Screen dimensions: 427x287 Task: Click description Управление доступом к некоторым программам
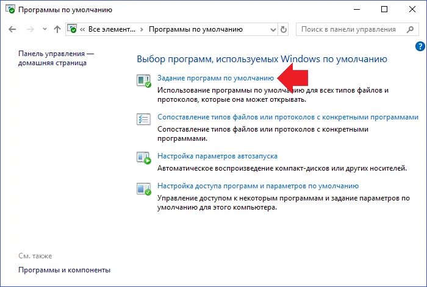[284, 203]
